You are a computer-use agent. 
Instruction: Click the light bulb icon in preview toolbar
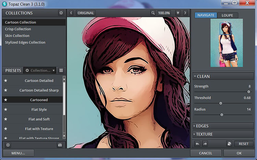click(x=178, y=13)
